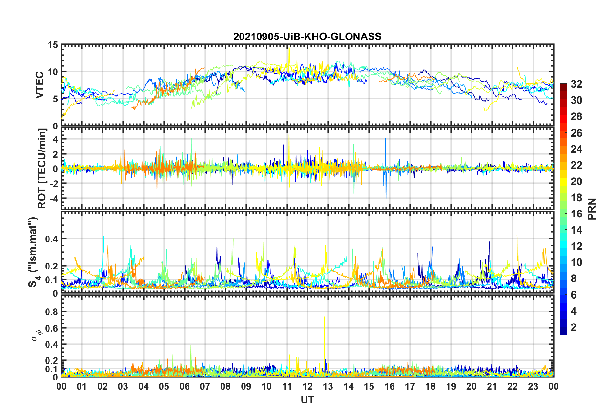Click the S4 ("ism.mat") axis label
This screenshot has height=418, width=615.
coord(34,252)
